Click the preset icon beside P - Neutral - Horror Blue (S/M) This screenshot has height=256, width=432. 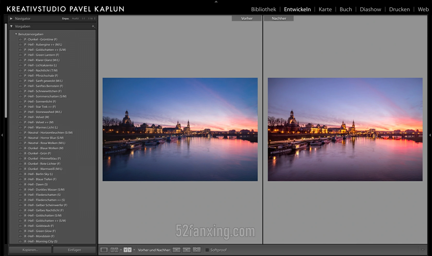[20, 138]
